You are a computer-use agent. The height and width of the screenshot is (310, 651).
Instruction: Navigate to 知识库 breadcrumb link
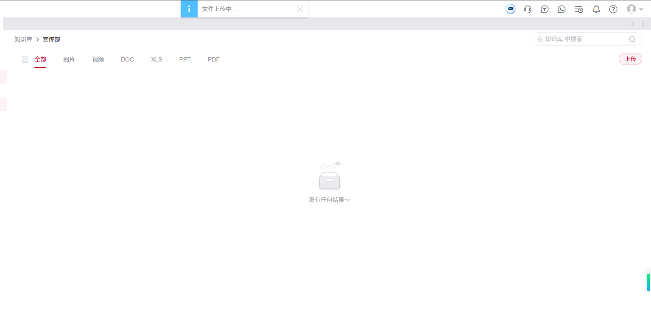23,39
